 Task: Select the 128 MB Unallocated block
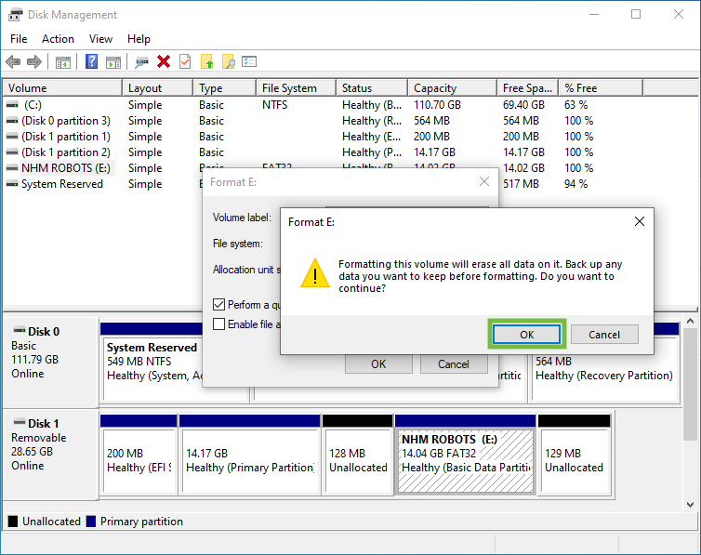[x=358, y=454]
